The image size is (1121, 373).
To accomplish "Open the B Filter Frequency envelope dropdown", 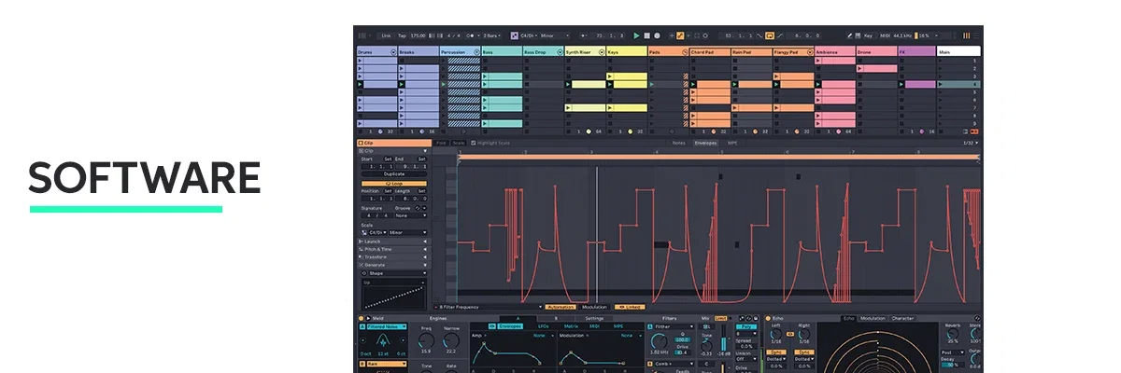I will click(x=489, y=307).
